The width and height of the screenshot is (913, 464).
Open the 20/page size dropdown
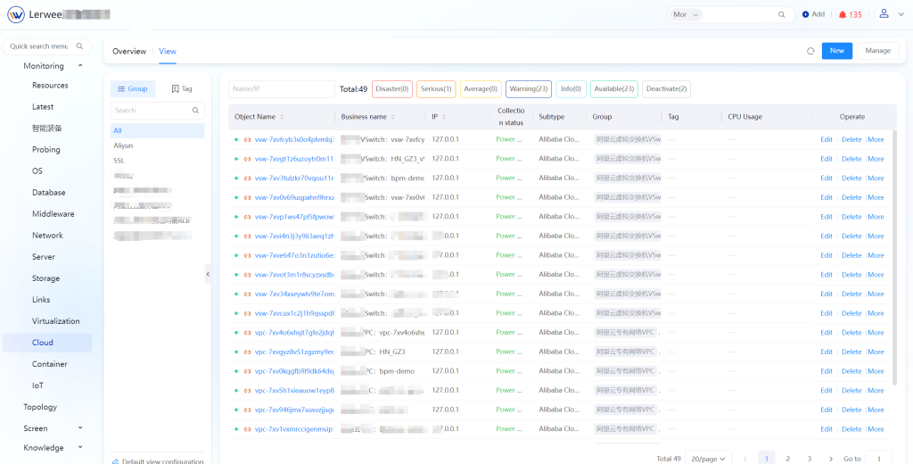tap(710, 459)
